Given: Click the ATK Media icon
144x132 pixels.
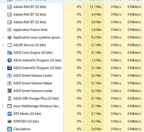Looking at the screenshot, I should pos(10,114).
